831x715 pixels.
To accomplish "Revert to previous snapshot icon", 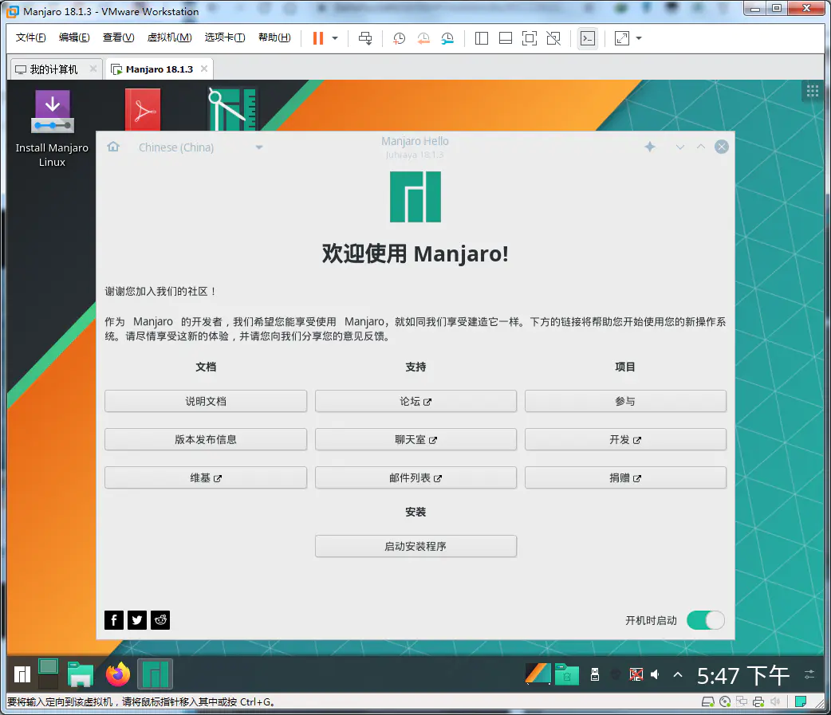I will (423, 38).
